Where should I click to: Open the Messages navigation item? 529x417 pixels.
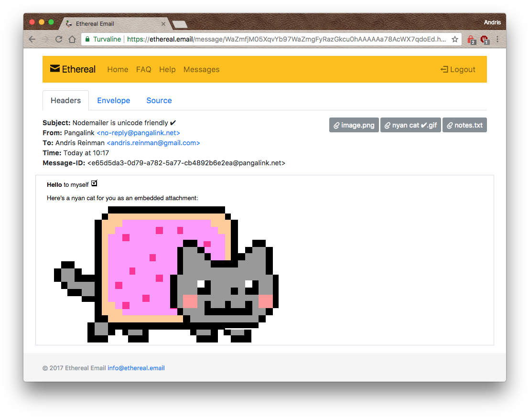[x=201, y=69]
